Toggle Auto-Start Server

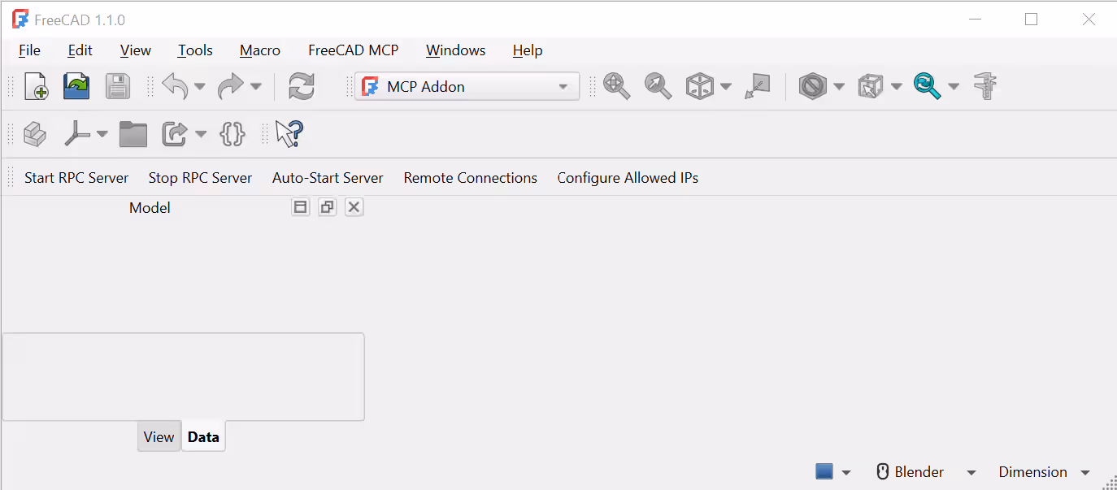[x=328, y=178]
